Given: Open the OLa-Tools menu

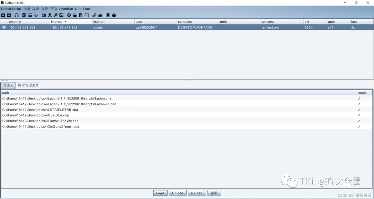Looking at the screenshot, I should click(x=83, y=9).
